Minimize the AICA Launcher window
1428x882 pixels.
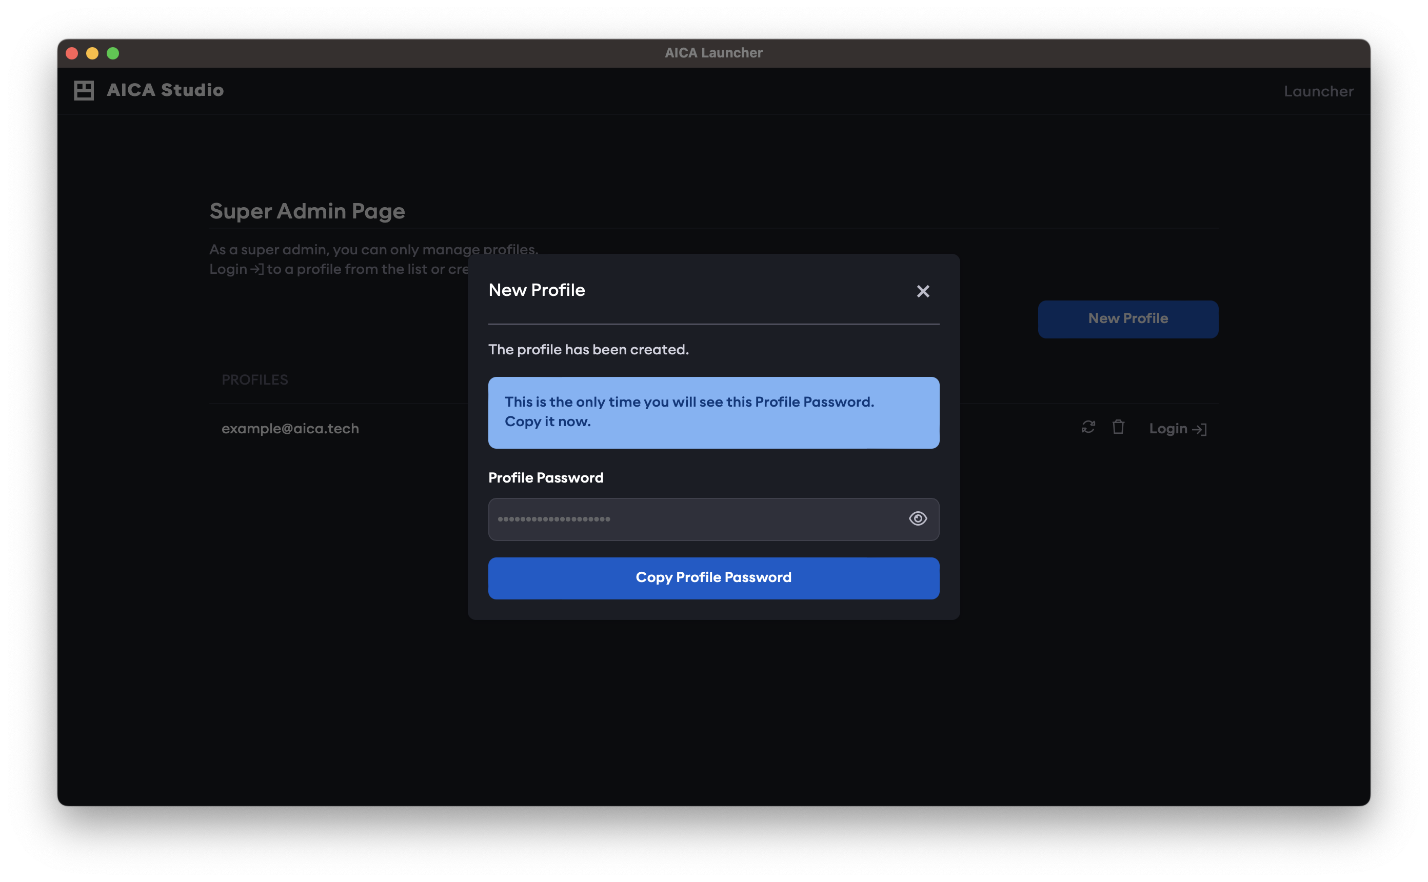coord(92,54)
